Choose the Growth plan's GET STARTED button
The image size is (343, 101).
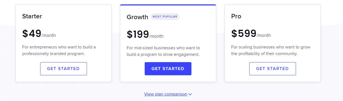pyautogui.click(x=168, y=69)
